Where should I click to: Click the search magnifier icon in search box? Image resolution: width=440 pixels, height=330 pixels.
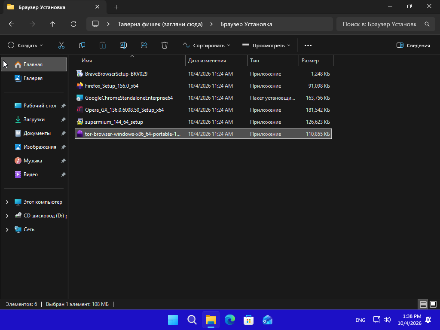click(x=427, y=24)
